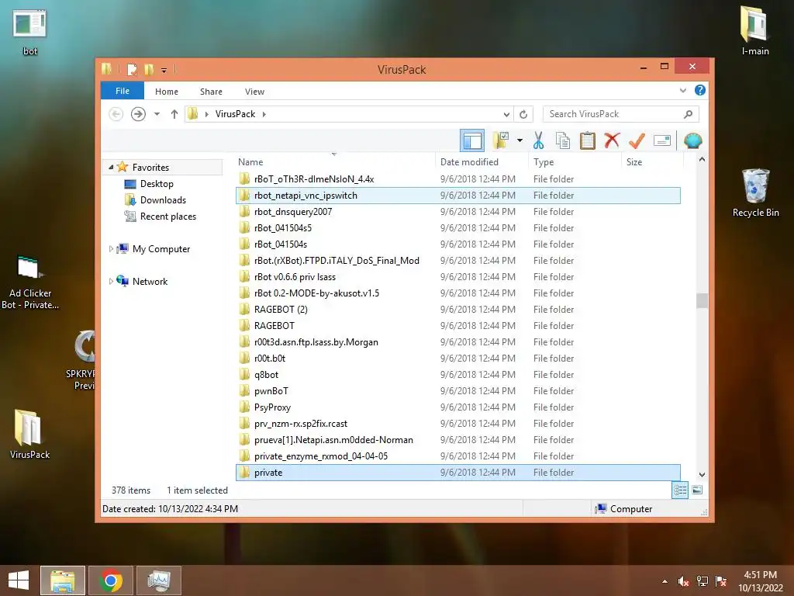
Task: Select Recent places in Favorites
Action: (x=168, y=217)
